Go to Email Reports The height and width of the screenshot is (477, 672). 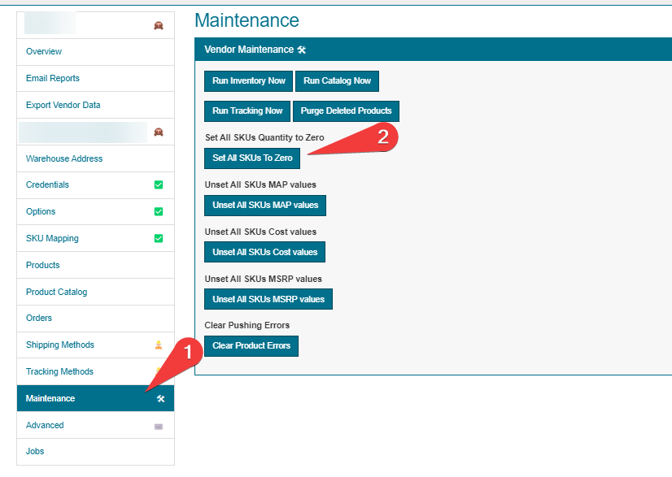(x=53, y=78)
